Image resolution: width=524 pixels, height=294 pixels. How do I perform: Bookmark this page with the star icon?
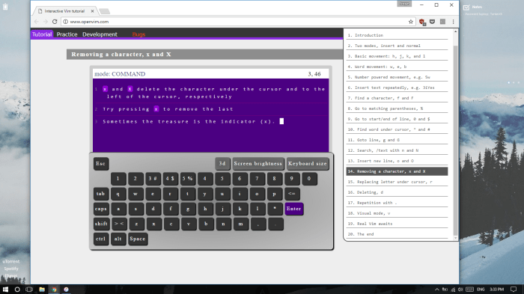[411, 22]
